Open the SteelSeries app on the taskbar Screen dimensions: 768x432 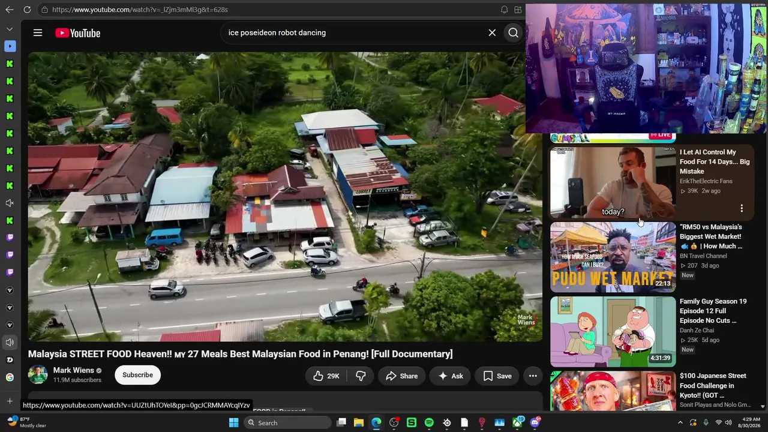(x=447, y=423)
